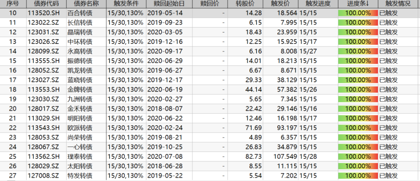Image resolution: width=420 pixels, height=181 pixels.
Task: Select row number 20
Action: pyautogui.click(x=12, y=109)
